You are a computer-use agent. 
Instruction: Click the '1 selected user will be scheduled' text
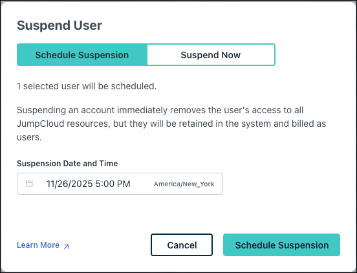87,86
